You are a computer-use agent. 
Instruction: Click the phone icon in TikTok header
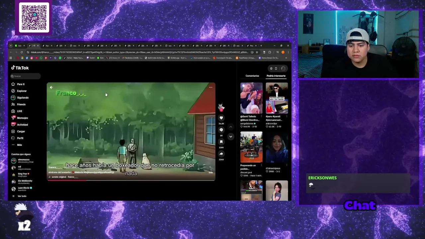[276, 68]
